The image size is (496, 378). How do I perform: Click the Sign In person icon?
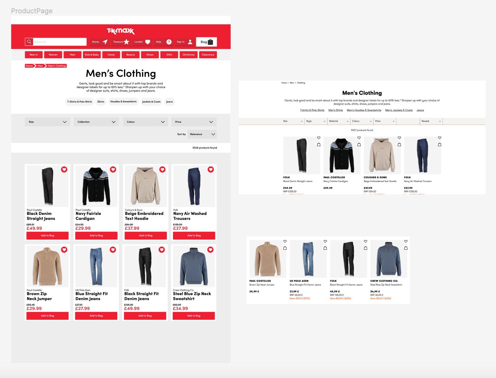pos(190,42)
